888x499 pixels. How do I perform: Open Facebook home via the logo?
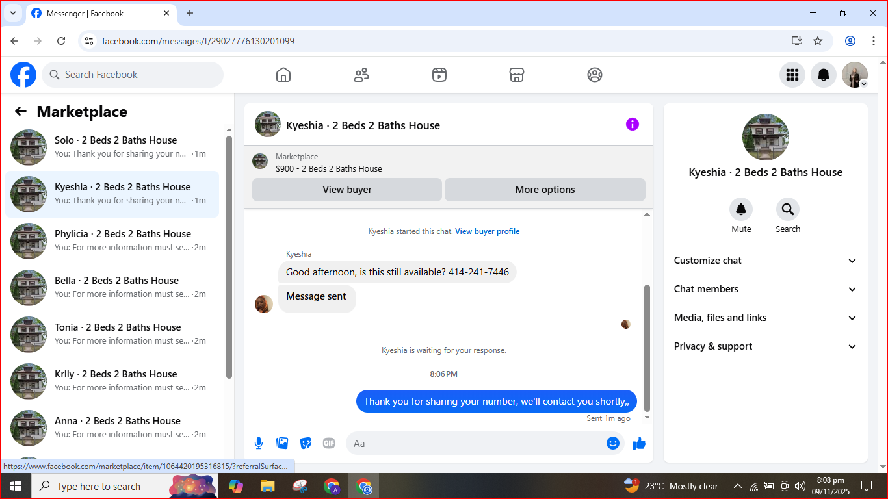click(x=23, y=75)
